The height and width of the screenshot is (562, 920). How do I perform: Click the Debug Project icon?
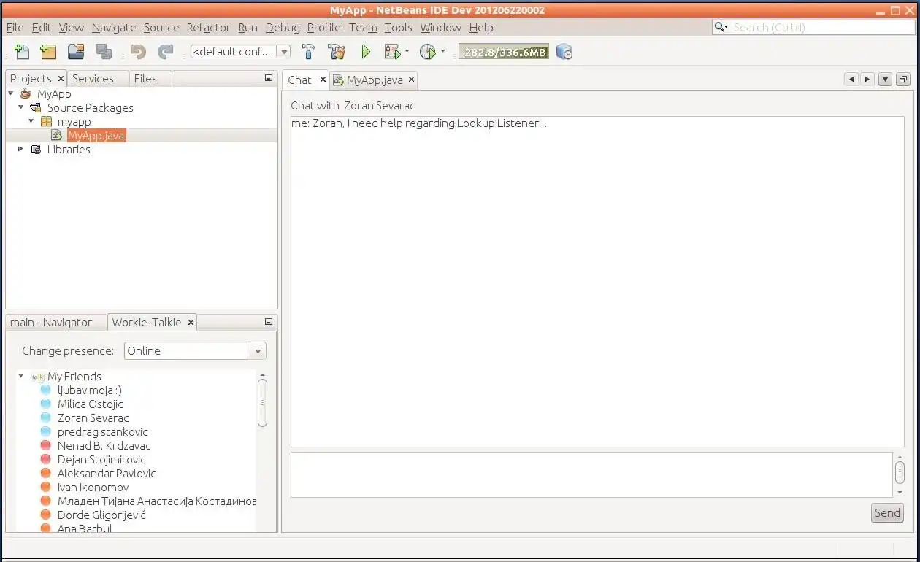pyautogui.click(x=393, y=52)
